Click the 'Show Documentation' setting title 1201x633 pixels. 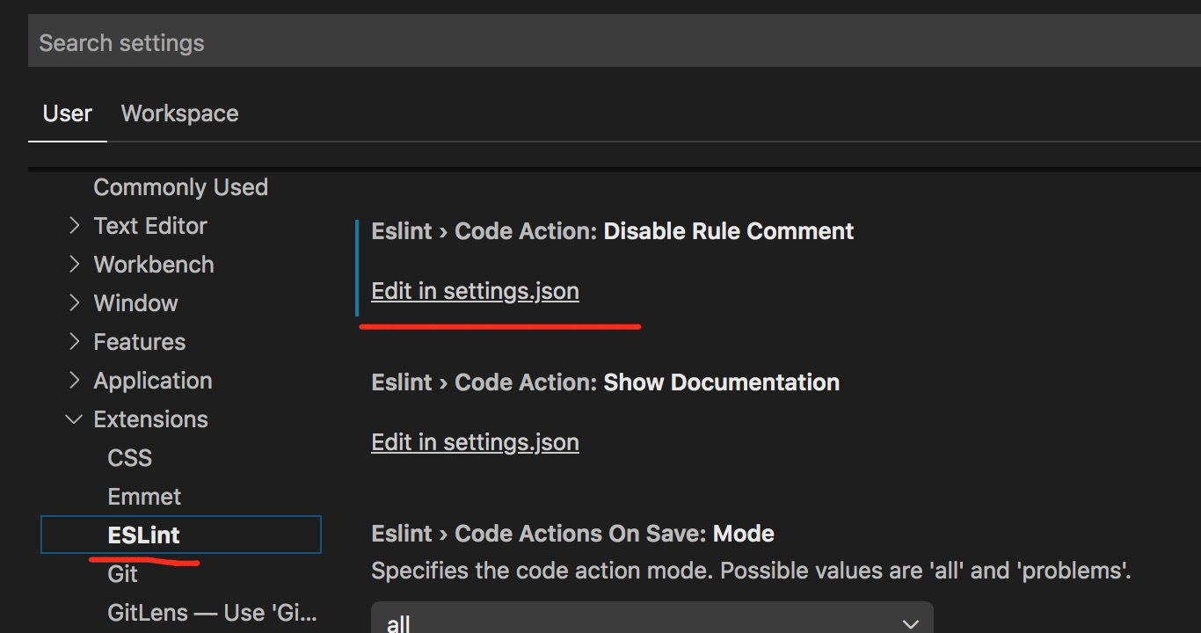coord(606,382)
